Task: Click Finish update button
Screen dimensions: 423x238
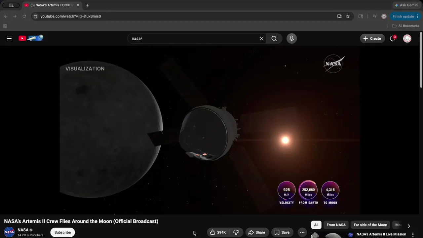Action: tap(405, 16)
